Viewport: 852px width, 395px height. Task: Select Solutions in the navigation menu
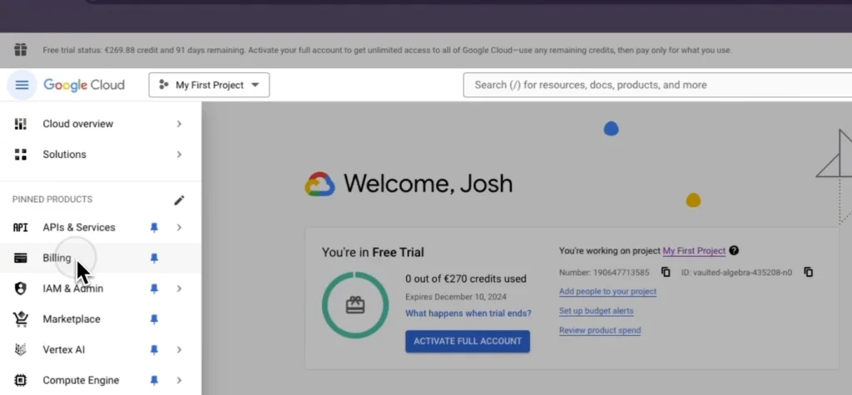[x=64, y=155]
